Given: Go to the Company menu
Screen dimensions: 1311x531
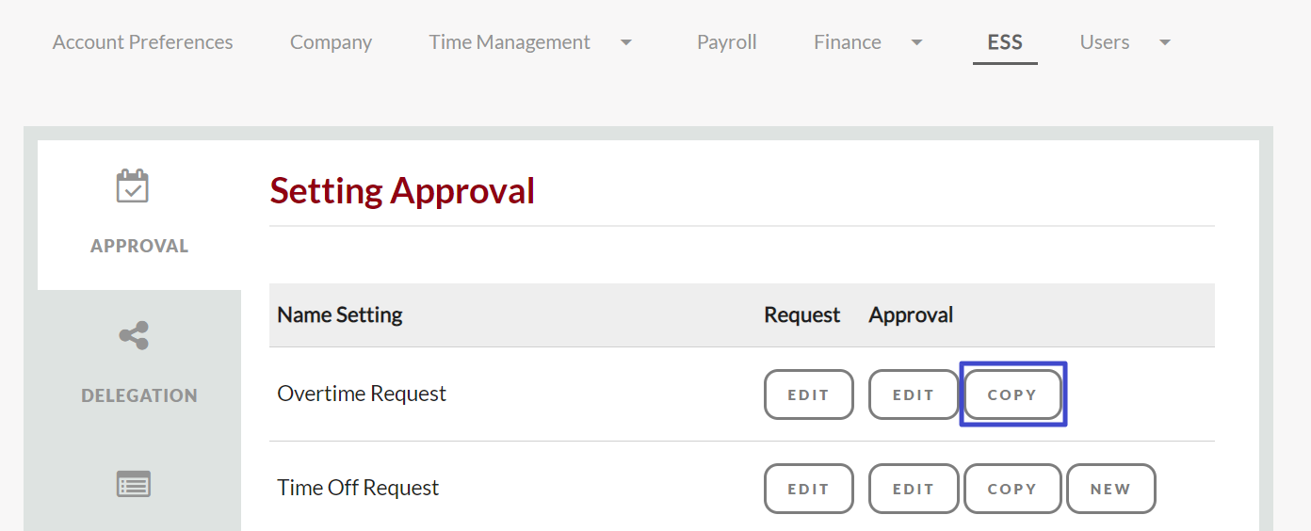Looking at the screenshot, I should click(331, 42).
